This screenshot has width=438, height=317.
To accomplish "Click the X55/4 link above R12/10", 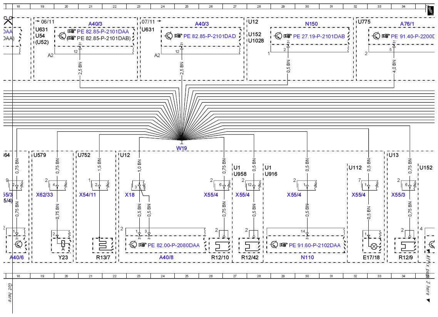I will tap(211, 194).
